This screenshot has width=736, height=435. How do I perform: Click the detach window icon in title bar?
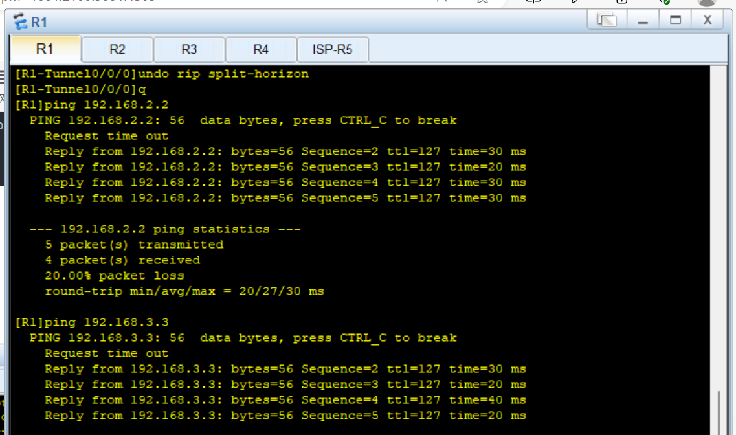point(607,20)
